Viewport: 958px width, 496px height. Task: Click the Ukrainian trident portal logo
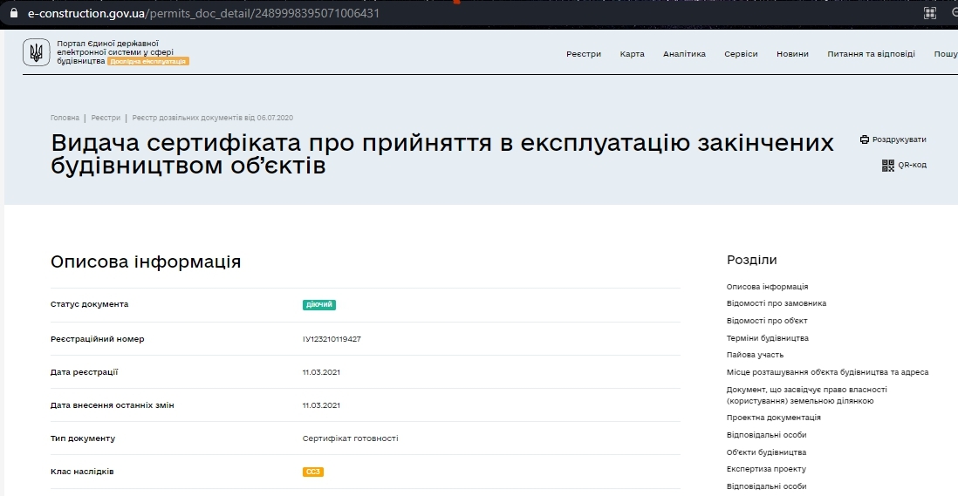36,52
